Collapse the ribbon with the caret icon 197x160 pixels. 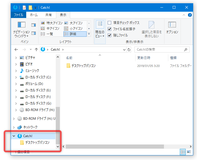click(x=184, y=15)
